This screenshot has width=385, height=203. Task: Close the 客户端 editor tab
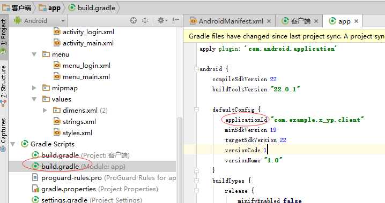316,21
